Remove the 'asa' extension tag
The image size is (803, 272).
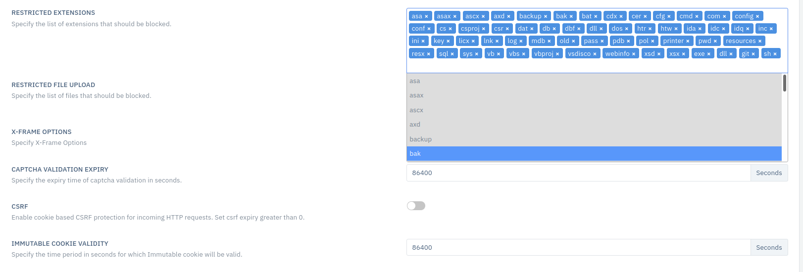(426, 16)
